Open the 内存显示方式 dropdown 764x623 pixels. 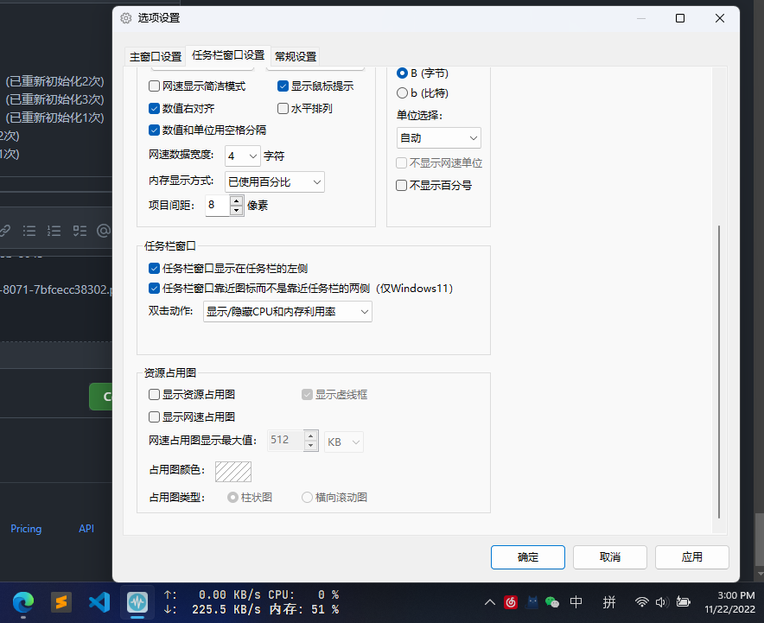(x=275, y=181)
